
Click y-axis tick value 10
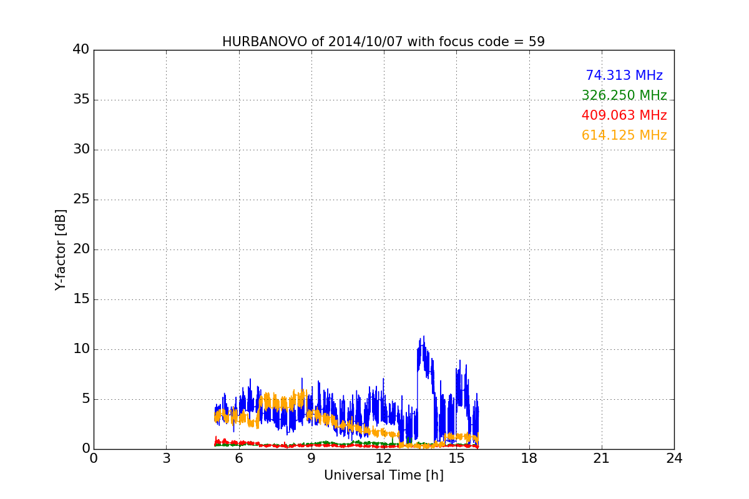click(x=81, y=349)
